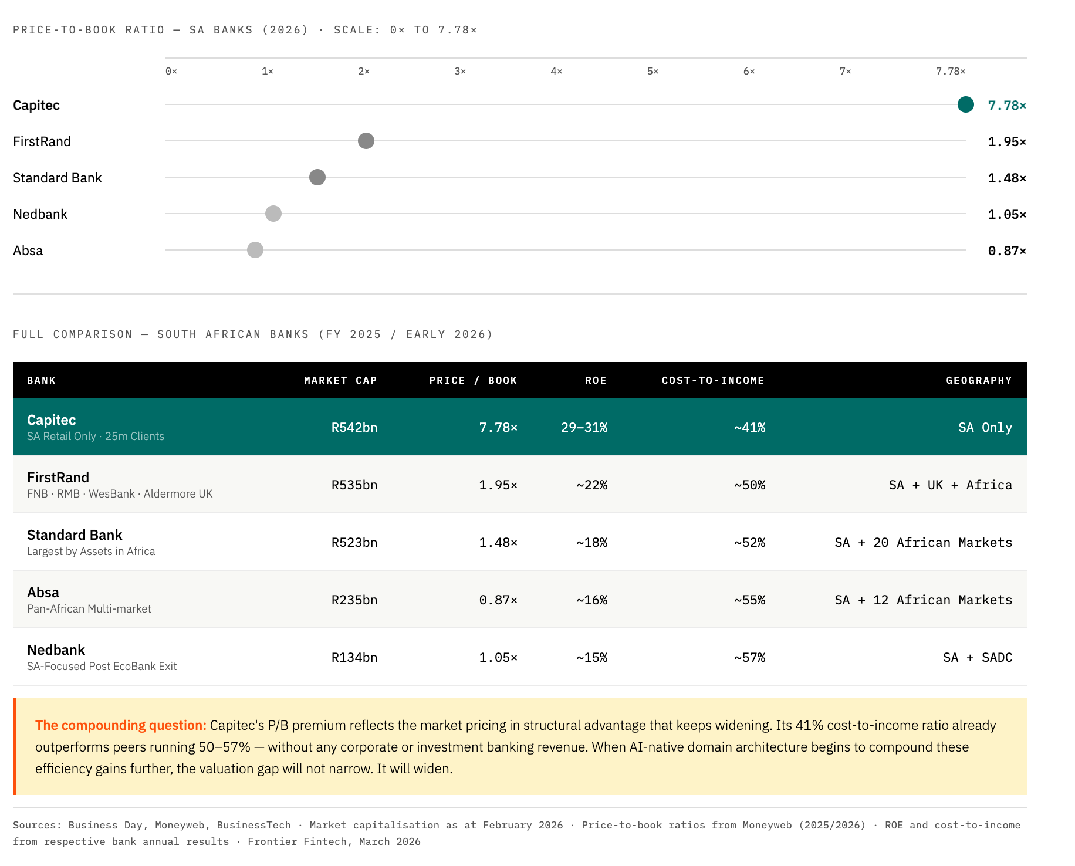Viewport: 1075px width, 866px height.
Task: Select the Capitec label in the chart
Action: (x=36, y=105)
